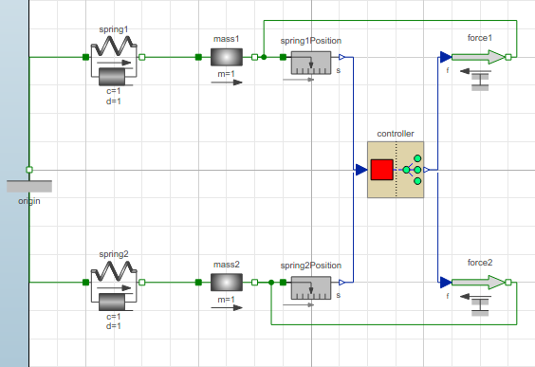Click force2's blue f input port

[x=446, y=282]
